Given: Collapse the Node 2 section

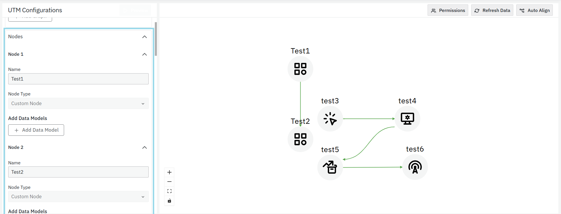Looking at the screenshot, I should [x=144, y=147].
